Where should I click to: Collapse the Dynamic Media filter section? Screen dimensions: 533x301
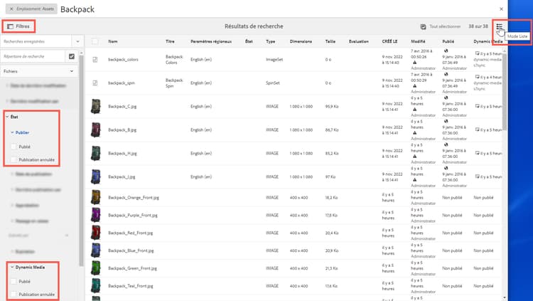tap(12, 268)
